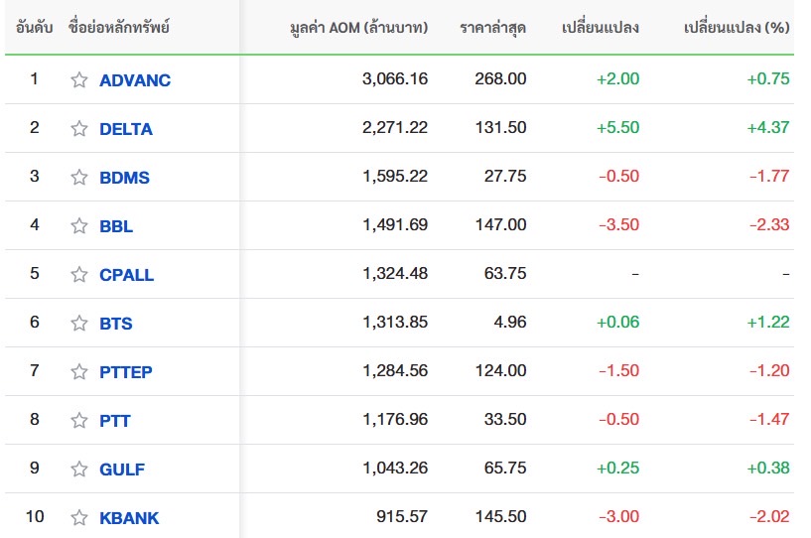
Task: Open the DELTA symbol page
Action: click(x=126, y=129)
